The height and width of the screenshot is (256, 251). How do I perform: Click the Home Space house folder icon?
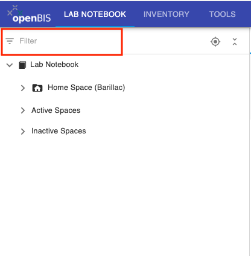pos(37,88)
